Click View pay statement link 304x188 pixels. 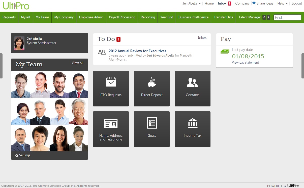pyautogui.click(x=245, y=63)
